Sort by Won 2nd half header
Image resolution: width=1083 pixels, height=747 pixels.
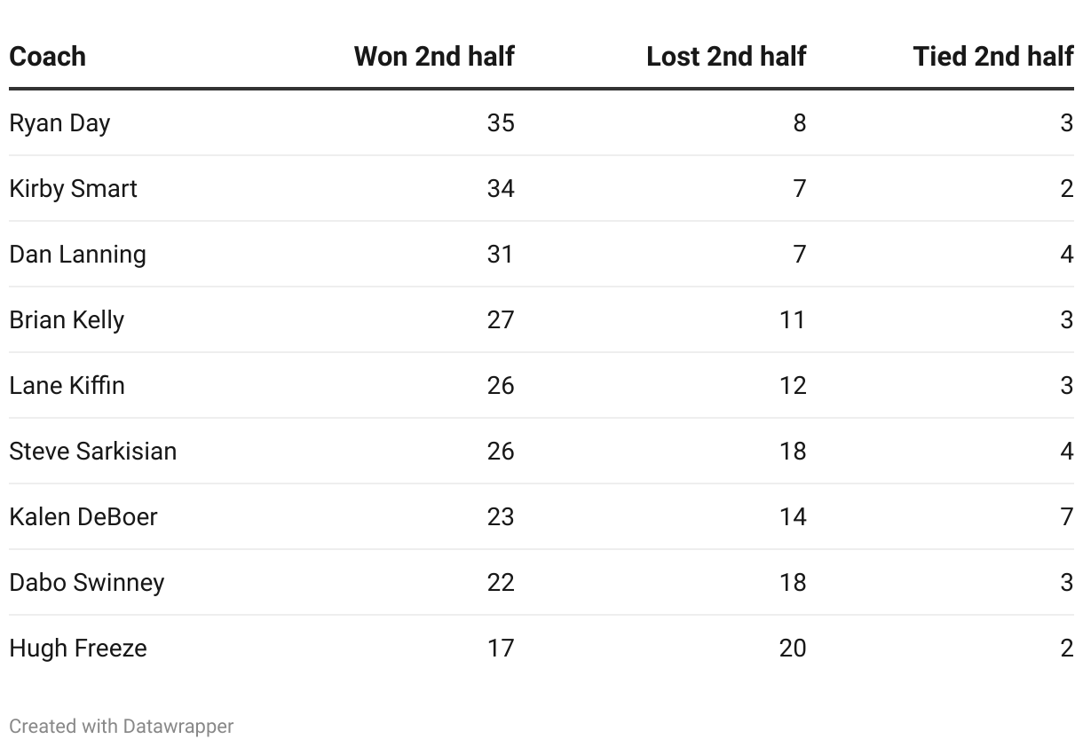pyautogui.click(x=434, y=56)
